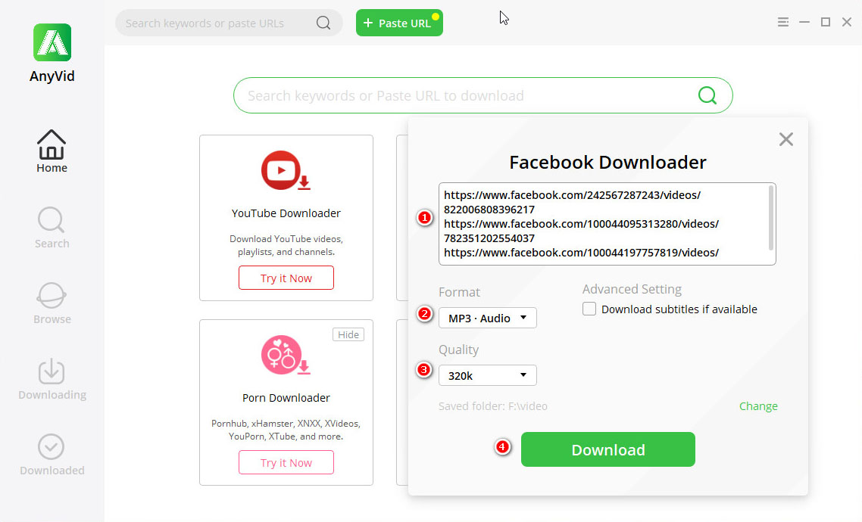Click the Quality label

click(458, 350)
